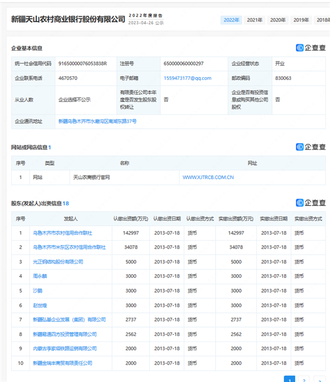Click the paid-in amount 34078 in row 2
This screenshot has width=330, height=382.
[x=236, y=247]
